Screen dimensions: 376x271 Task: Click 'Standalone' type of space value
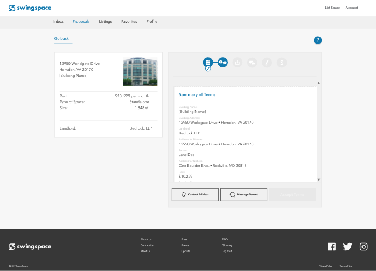(139, 102)
